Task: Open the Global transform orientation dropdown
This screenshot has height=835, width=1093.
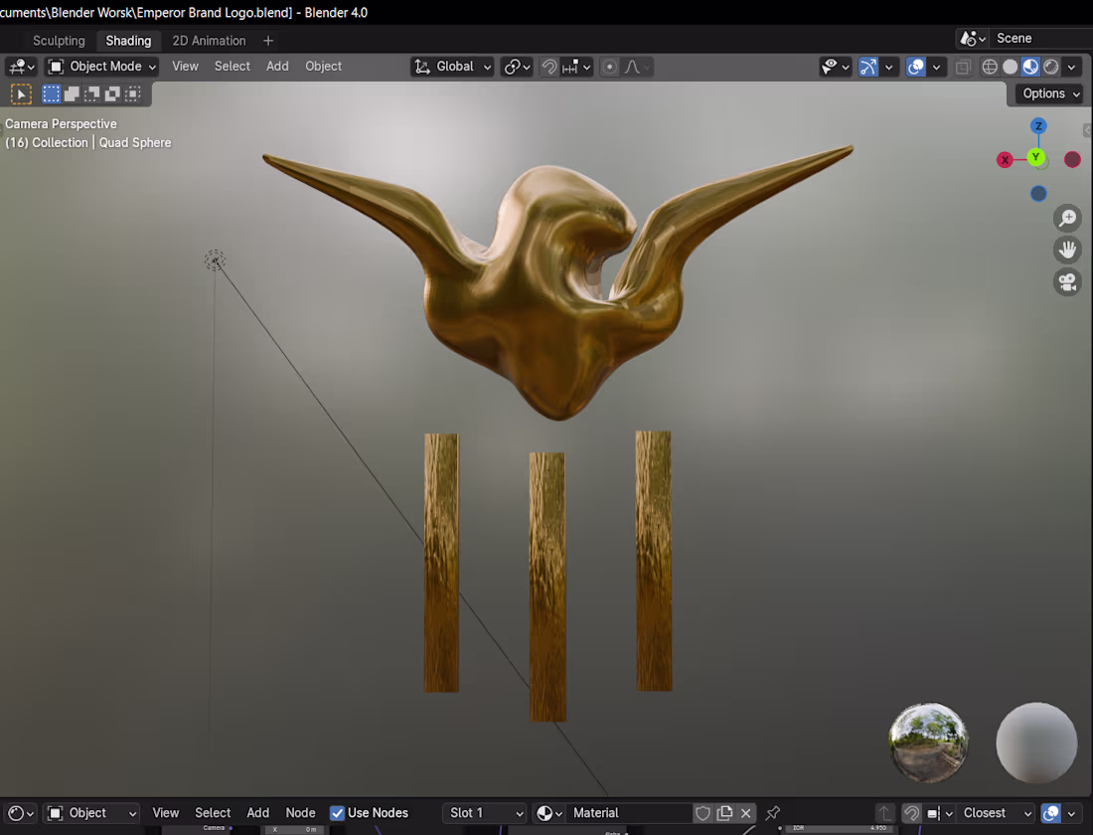Action: point(452,67)
